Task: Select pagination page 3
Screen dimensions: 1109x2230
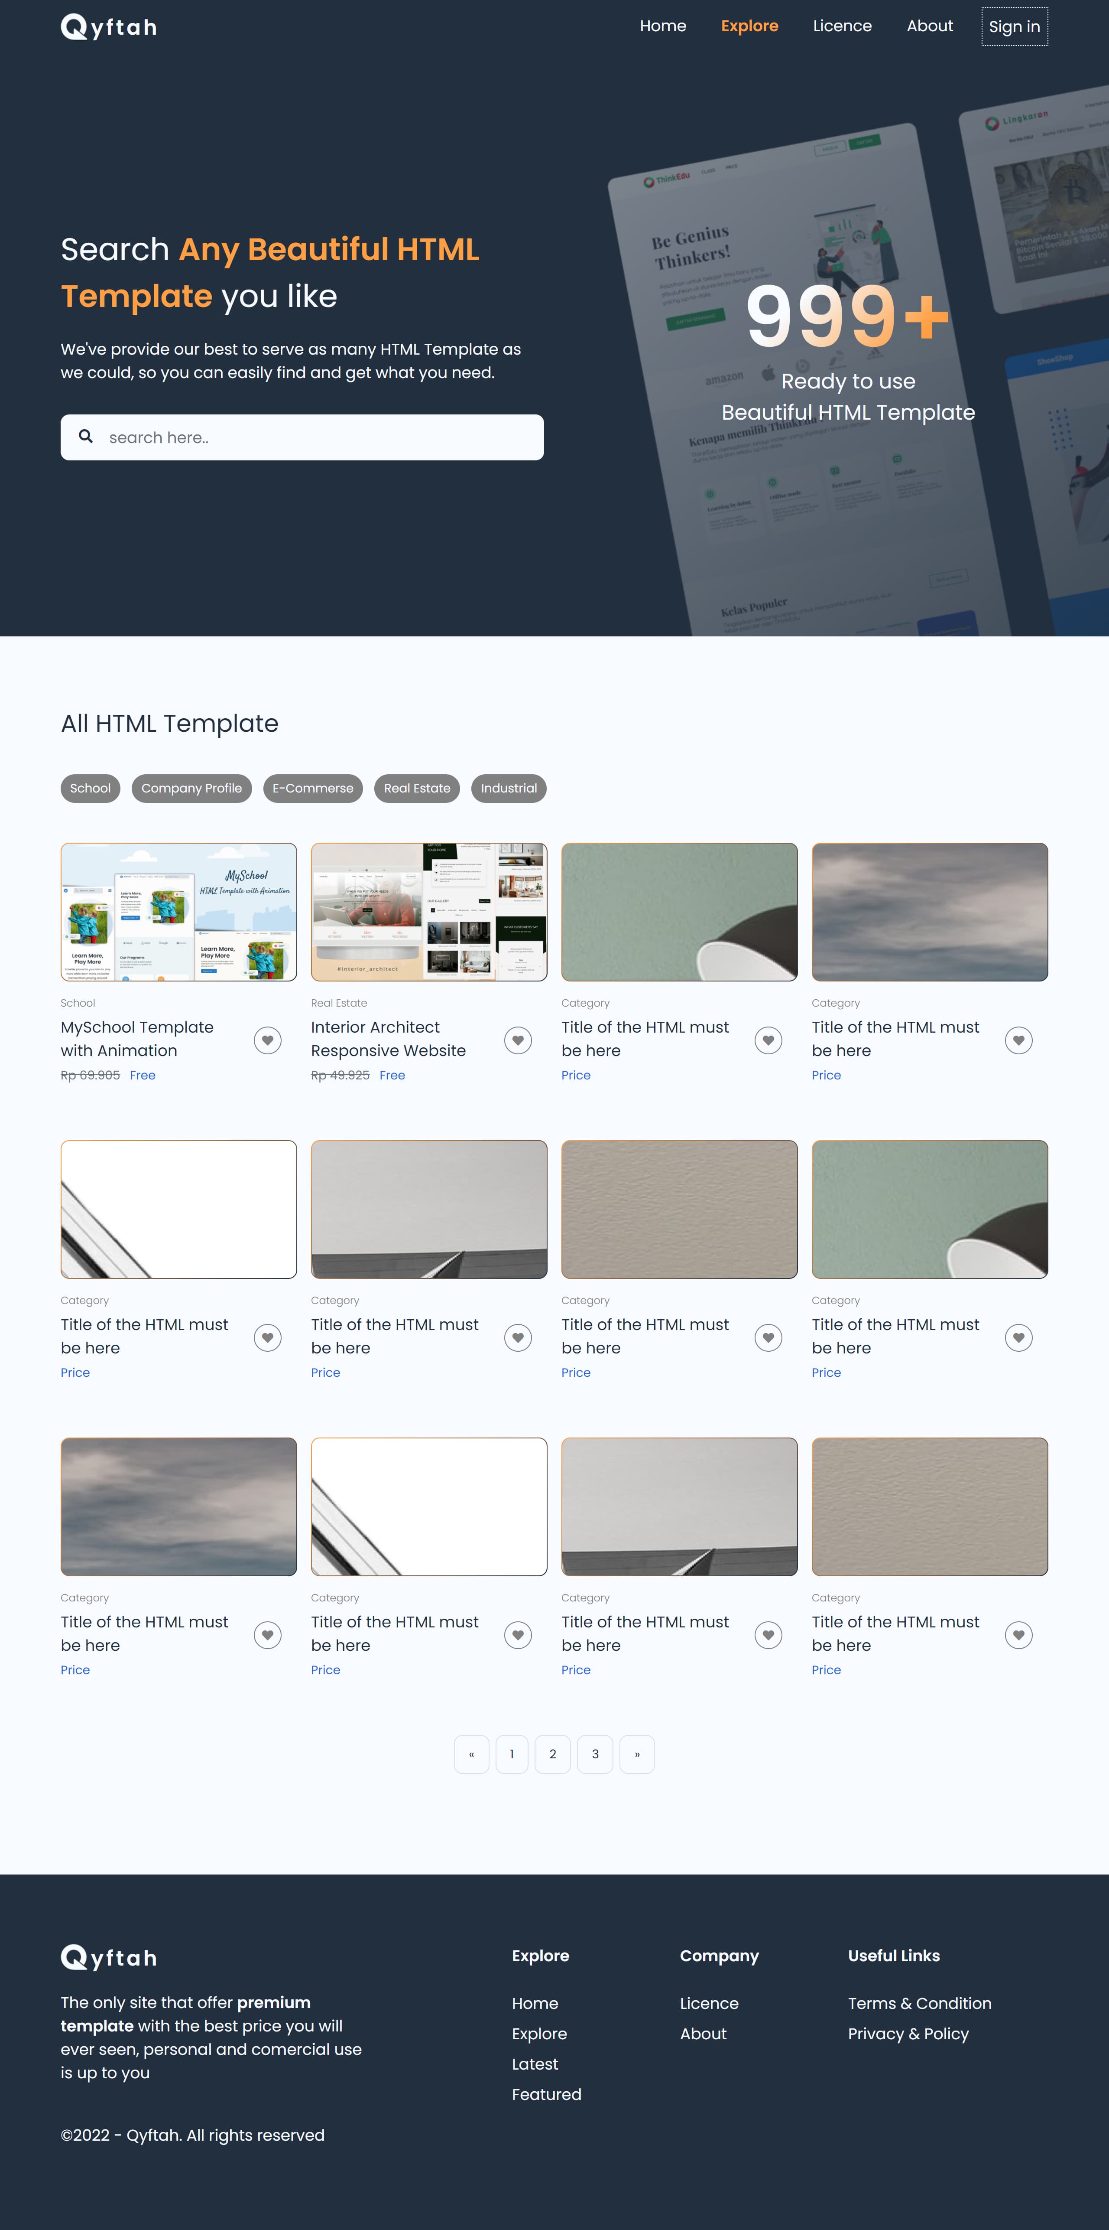Action: (595, 1754)
